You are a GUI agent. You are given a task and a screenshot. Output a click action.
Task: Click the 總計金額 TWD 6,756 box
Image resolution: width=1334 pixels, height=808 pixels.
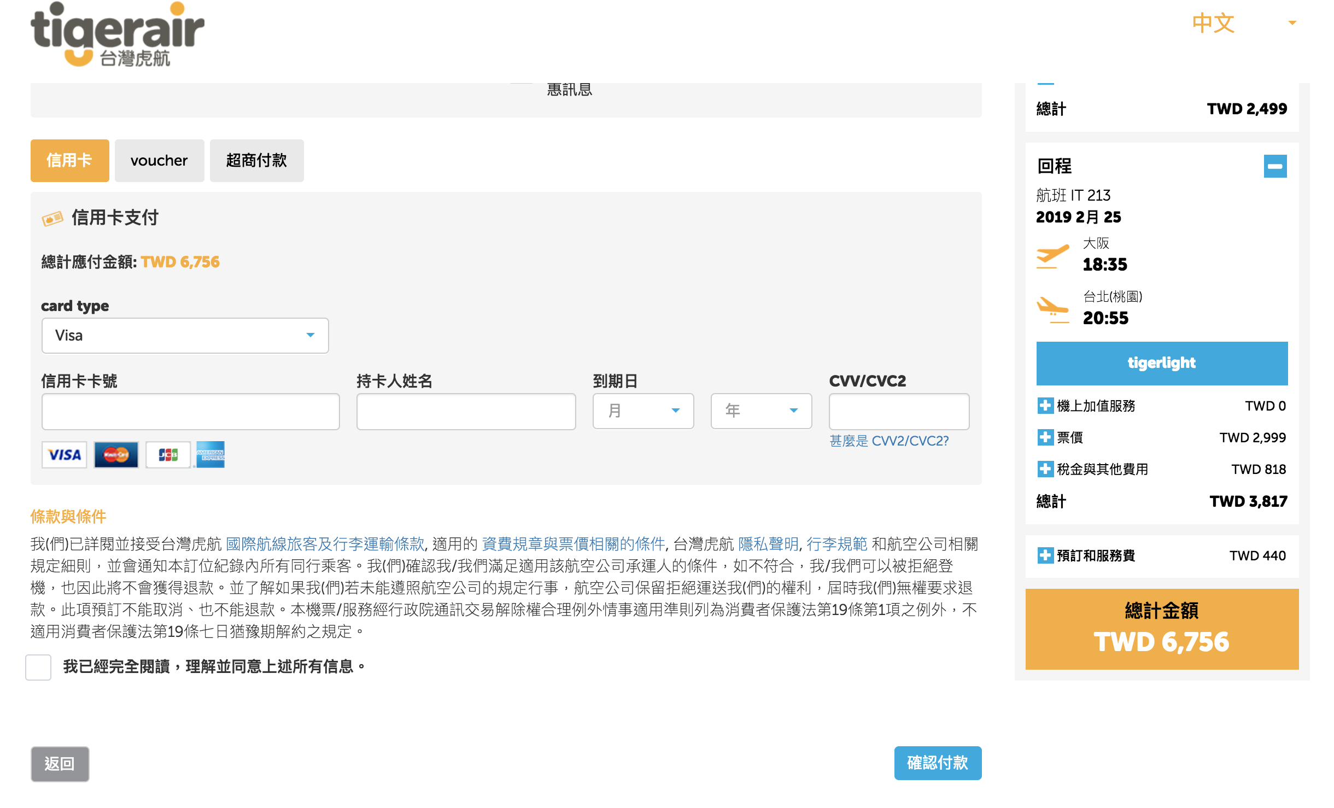[1162, 629]
